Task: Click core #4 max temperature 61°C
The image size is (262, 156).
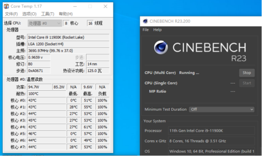Action: pyautogui.click(x=88, y=127)
